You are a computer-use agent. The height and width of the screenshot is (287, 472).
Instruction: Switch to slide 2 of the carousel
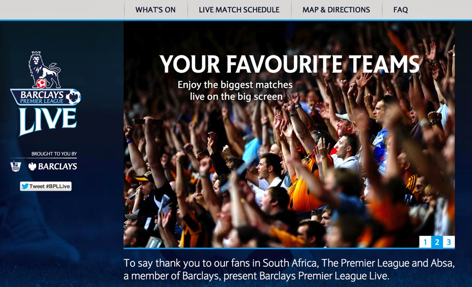(x=437, y=242)
